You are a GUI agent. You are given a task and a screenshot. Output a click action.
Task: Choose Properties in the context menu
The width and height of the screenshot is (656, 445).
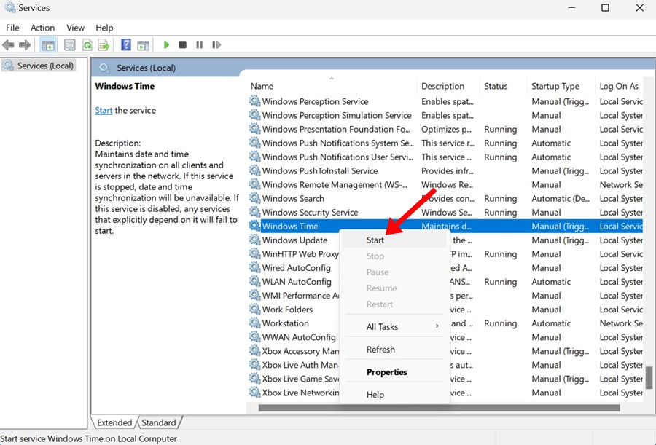pyautogui.click(x=394, y=372)
